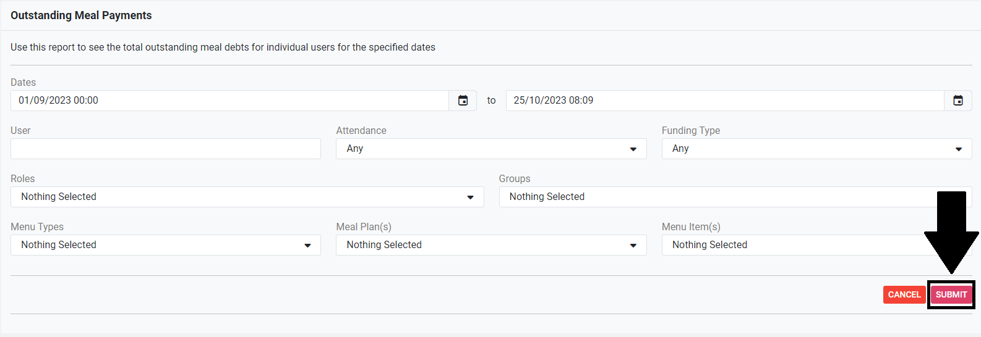
Task: Expand the Attendance dropdown
Action: pyautogui.click(x=490, y=149)
